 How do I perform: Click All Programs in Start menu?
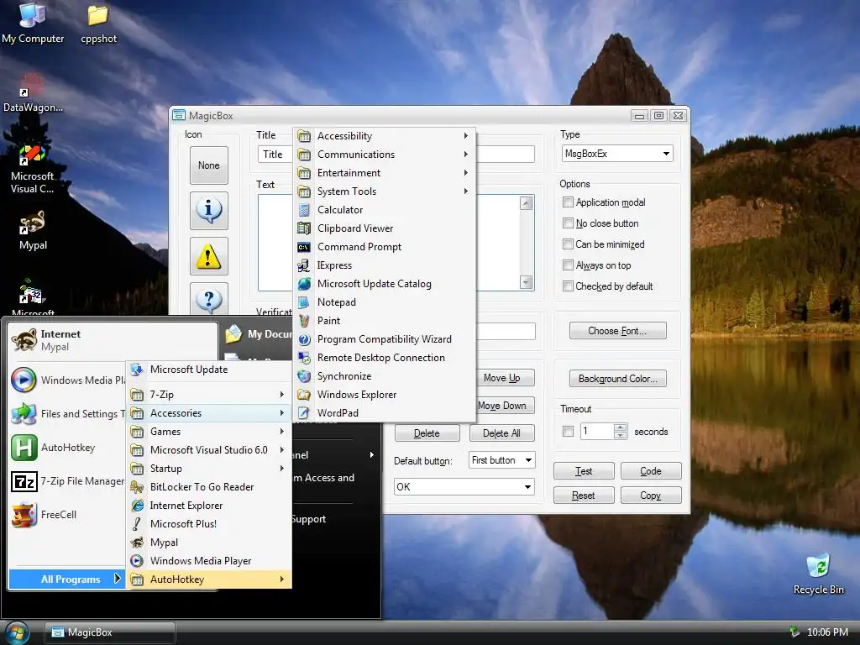click(x=67, y=579)
